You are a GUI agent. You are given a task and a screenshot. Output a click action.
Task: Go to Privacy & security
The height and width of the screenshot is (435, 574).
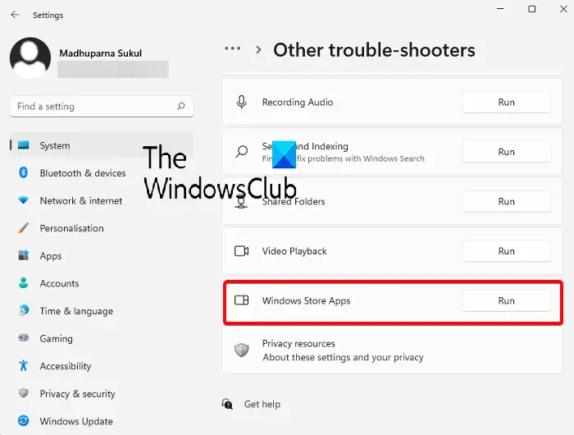click(102, 393)
